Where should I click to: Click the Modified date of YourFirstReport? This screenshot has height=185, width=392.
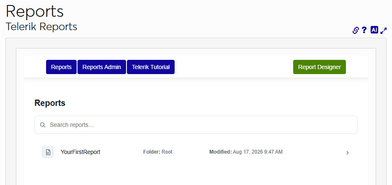point(246,152)
